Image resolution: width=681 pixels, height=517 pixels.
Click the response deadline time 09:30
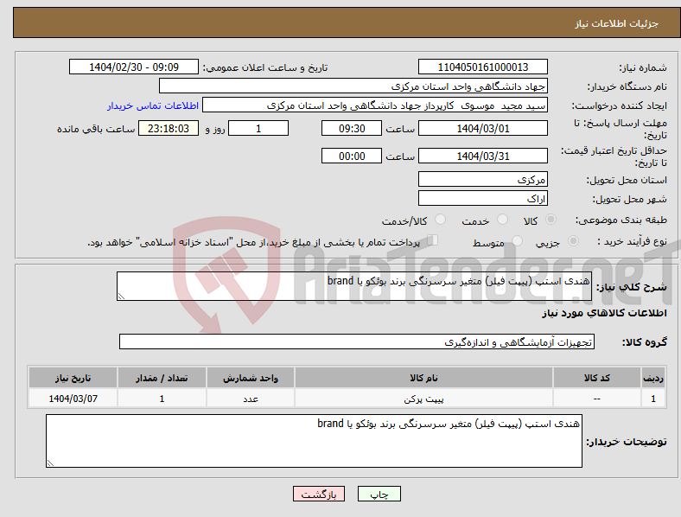pos(352,128)
